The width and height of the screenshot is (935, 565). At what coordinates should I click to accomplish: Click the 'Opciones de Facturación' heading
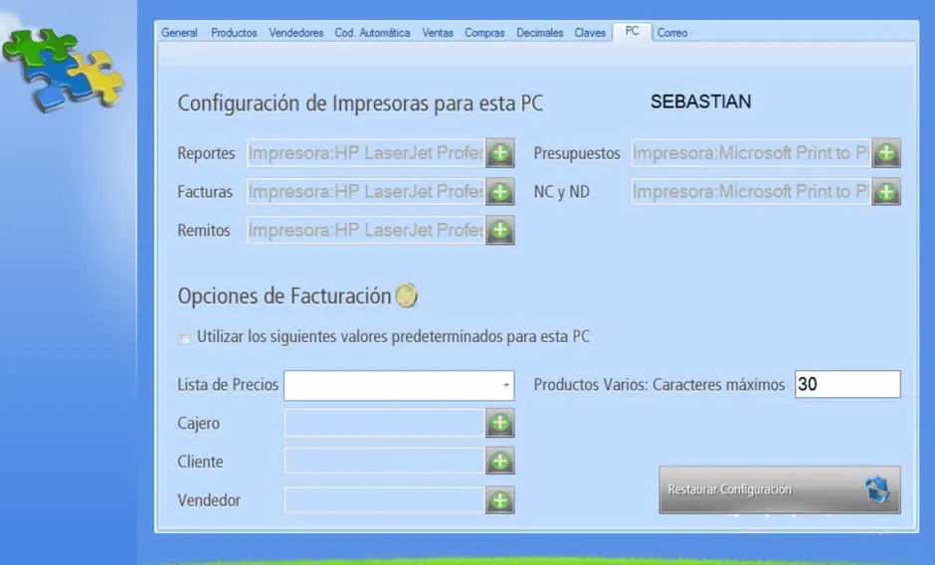tap(283, 295)
